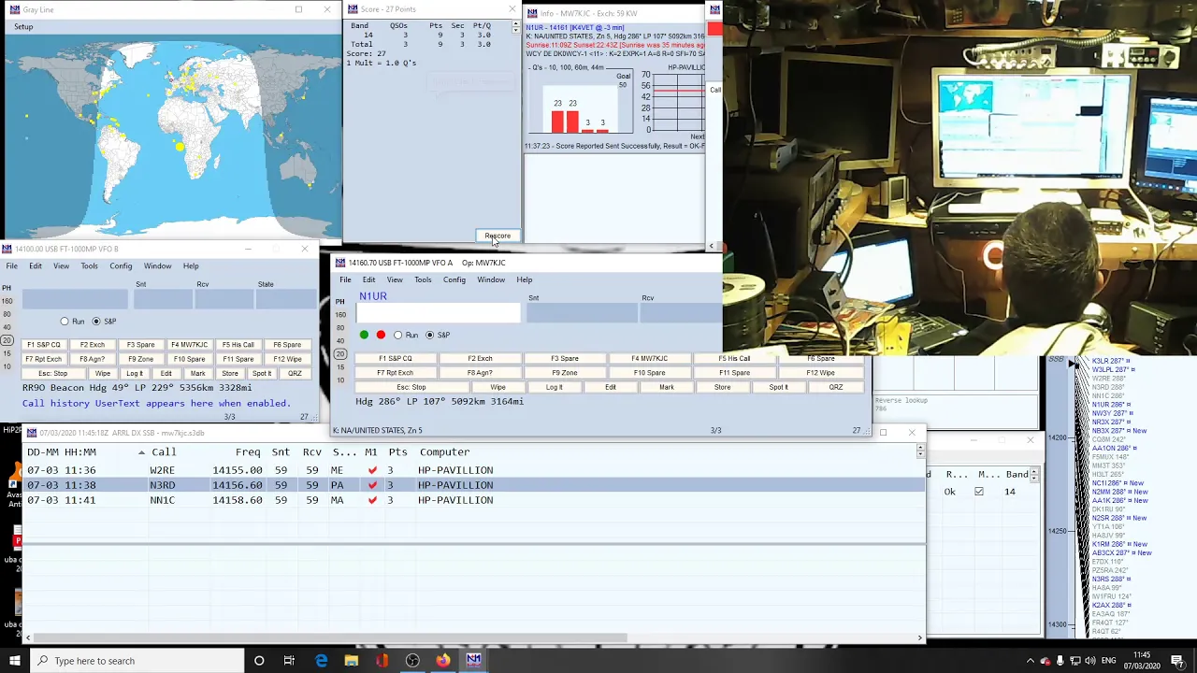Select the N3RD log row
This screenshot has height=673, width=1197.
point(473,485)
